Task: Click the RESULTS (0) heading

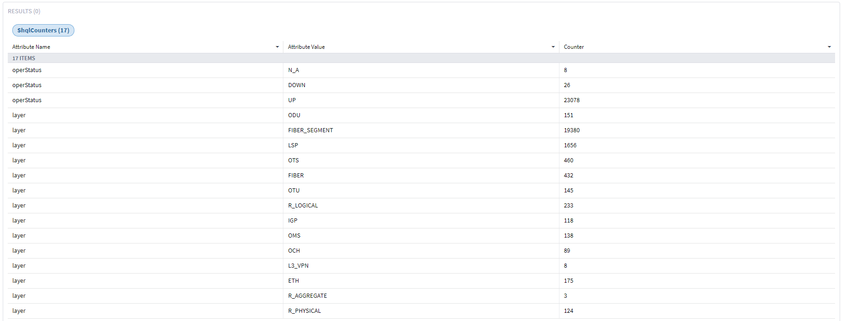Action: click(x=24, y=11)
